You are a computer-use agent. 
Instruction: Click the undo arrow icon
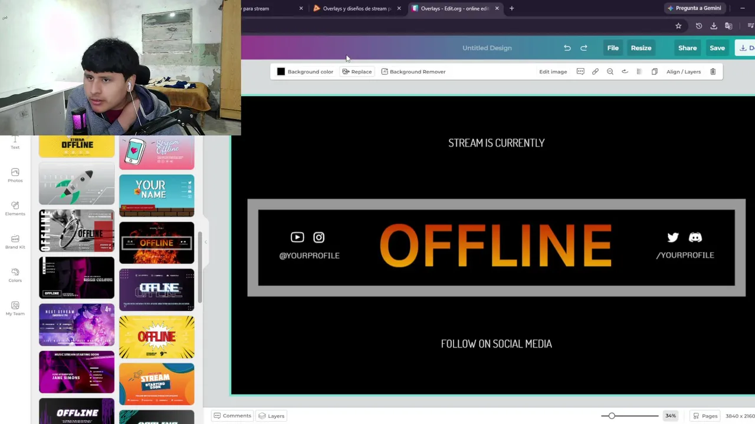(x=567, y=48)
